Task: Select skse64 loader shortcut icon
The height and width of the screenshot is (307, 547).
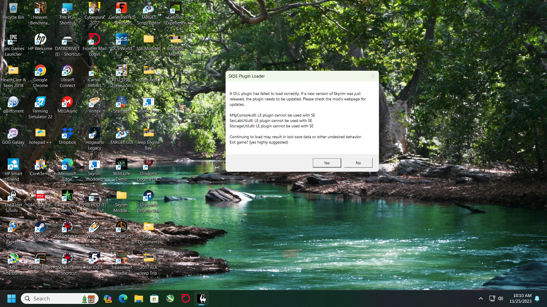Action: (148, 107)
